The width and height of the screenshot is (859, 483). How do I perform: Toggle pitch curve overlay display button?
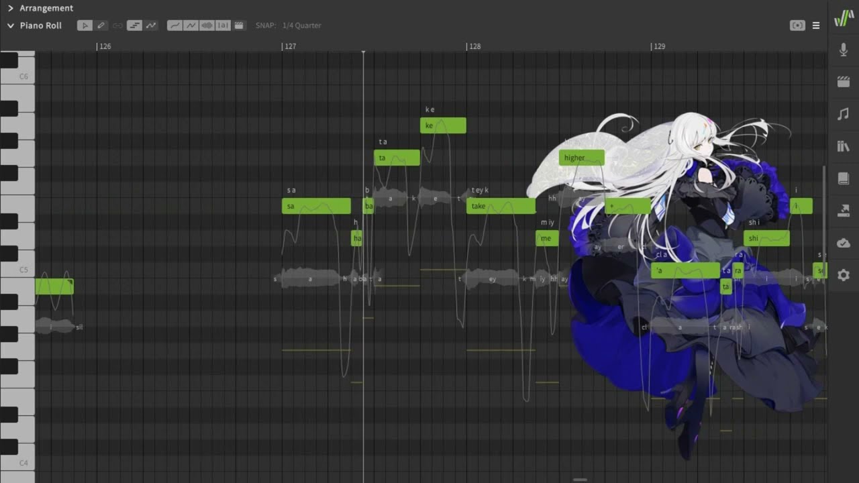click(x=151, y=25)
